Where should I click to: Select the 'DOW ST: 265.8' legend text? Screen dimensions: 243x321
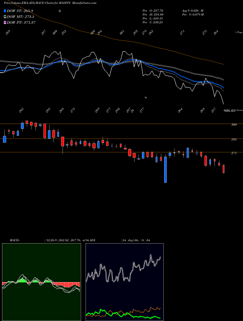[20, 11]
